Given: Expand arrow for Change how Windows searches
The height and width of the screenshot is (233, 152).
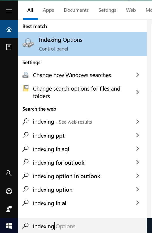Looking at the screenshot, I should click(x=138, y=75).
